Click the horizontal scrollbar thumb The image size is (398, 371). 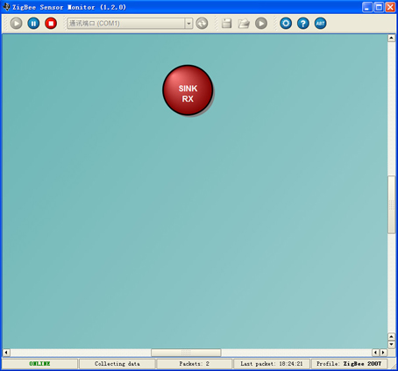[186, 353]
